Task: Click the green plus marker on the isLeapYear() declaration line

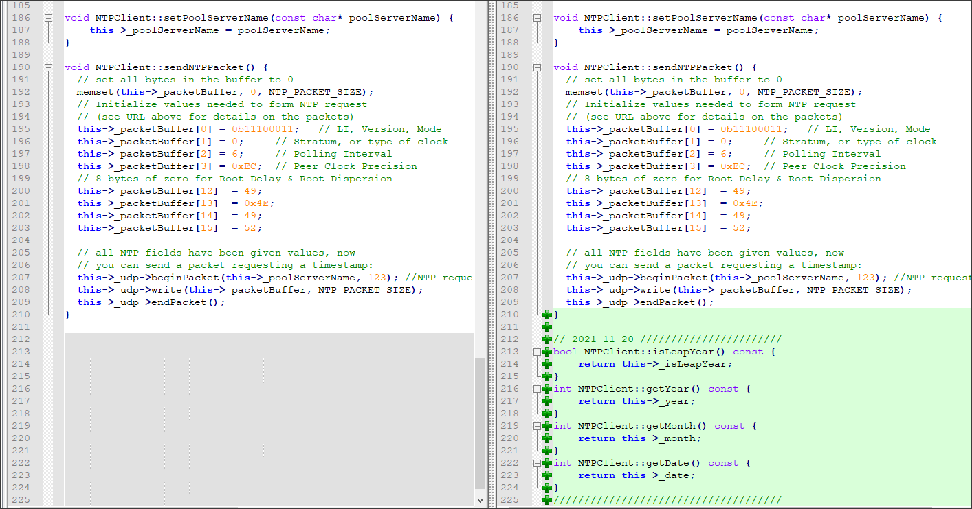Action: point(547,352)
